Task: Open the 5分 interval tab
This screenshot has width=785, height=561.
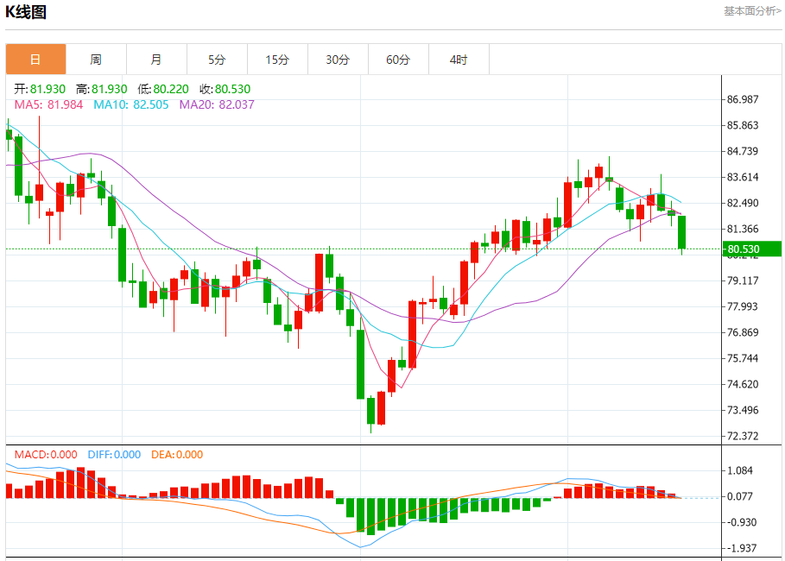Action: [x=217, y=60]
